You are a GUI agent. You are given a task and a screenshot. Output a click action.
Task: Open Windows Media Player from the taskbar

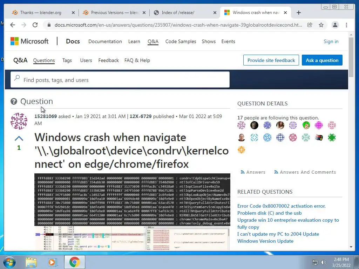(x=52, y=262)
